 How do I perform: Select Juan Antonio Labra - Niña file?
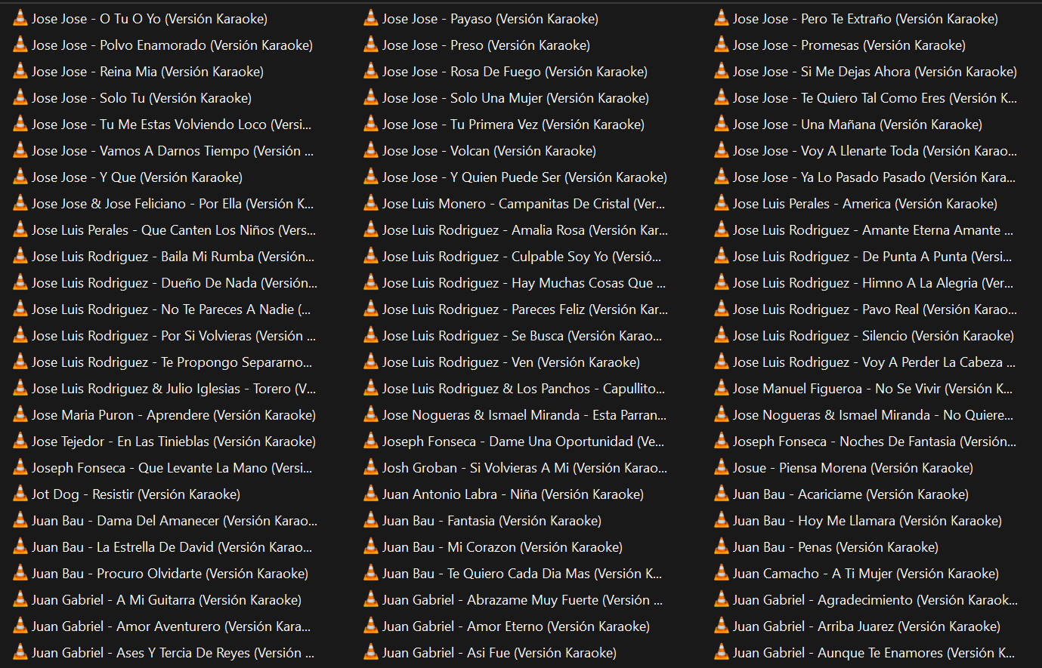coord(512,494)
